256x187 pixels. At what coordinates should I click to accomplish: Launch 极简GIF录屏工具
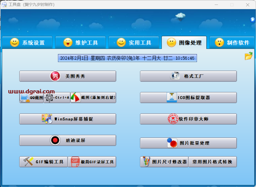click(92, 162)
